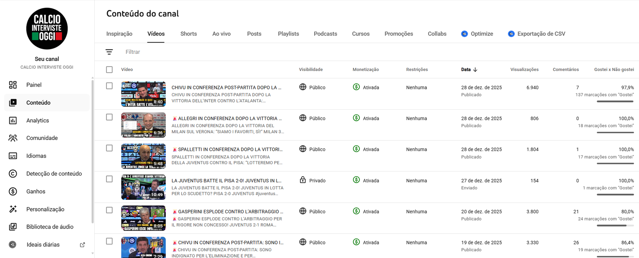The width and height of the screenshot is (639, 258).
Task: Open the Painel dashboard icon
Action: pos(13,85)
